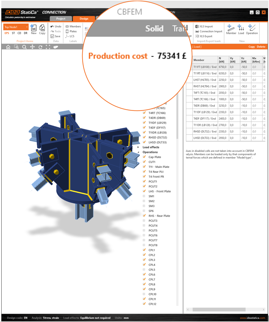Toggle T11 - Main Plate checkbox

click(144, 167)
